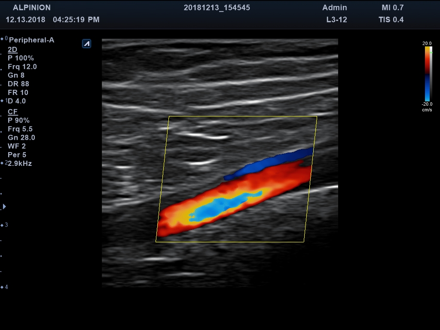Screen dimensions: 440x330
Task: Select the Peripheral-A preset label
Action: [31, 40]
